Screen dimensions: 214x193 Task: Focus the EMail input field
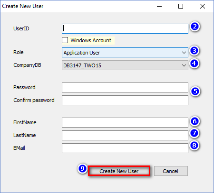pyautogui.click(x=125, y=148)
